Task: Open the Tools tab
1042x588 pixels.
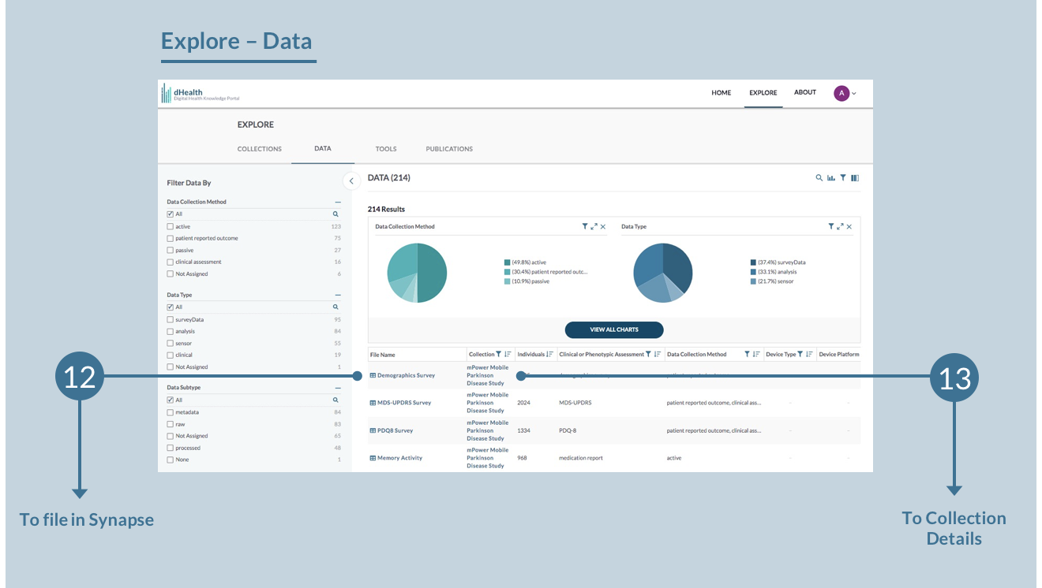Action: pos(386,149)
